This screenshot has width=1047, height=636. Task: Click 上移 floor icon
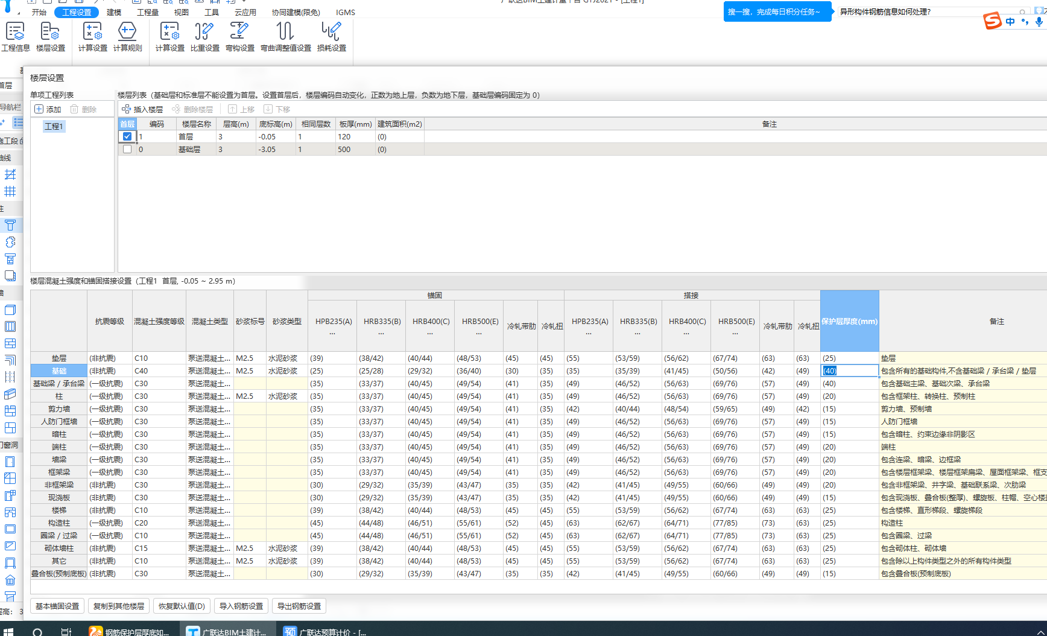(x=241, y=109)
